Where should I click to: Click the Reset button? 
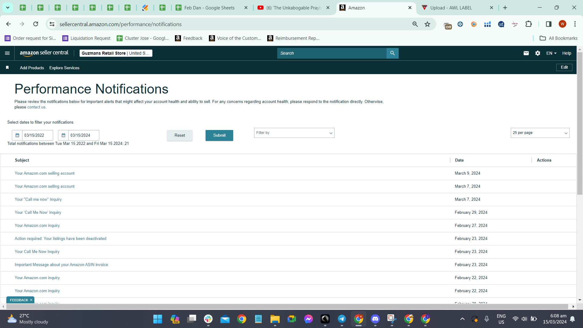[x=180, y=135]
